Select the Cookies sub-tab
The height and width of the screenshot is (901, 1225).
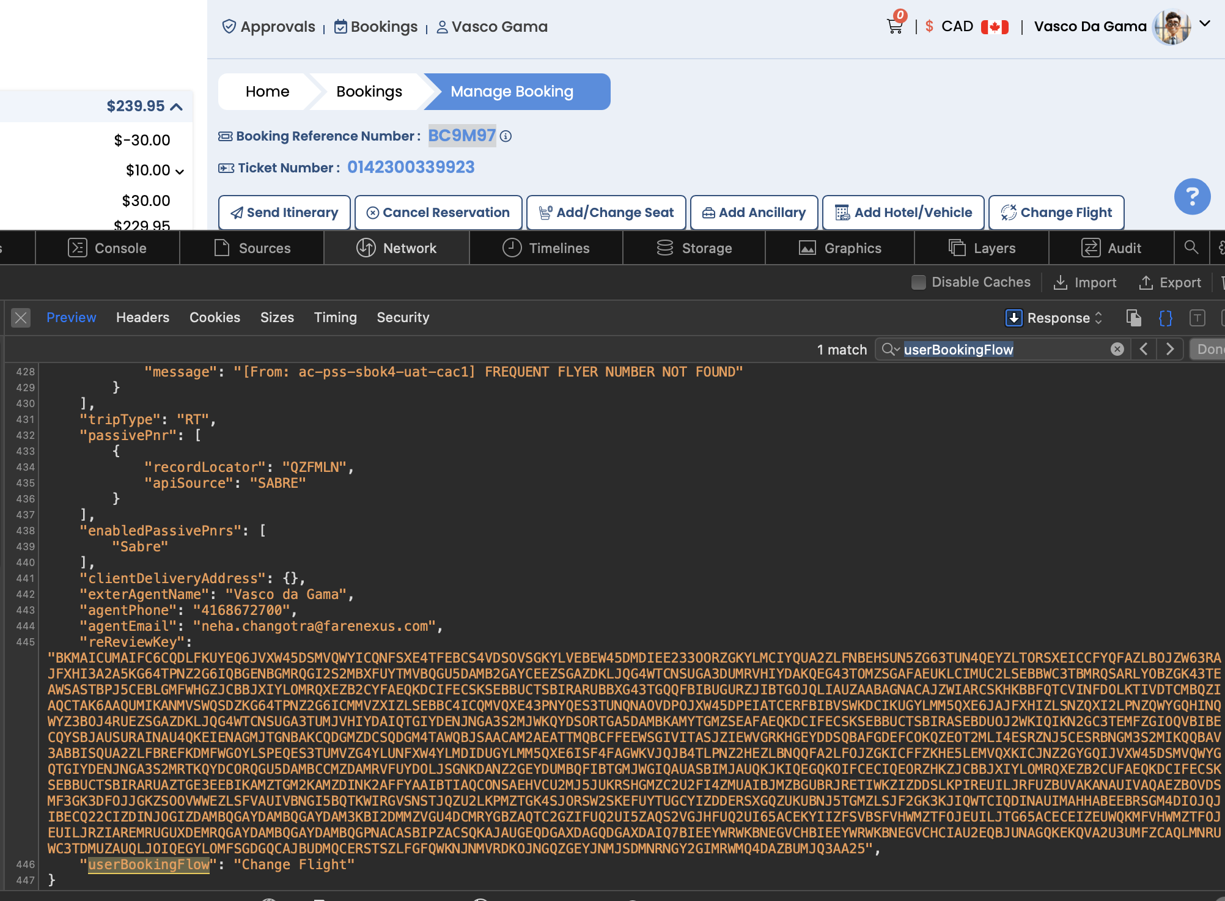pyautogui.click(x=215, y=318)
